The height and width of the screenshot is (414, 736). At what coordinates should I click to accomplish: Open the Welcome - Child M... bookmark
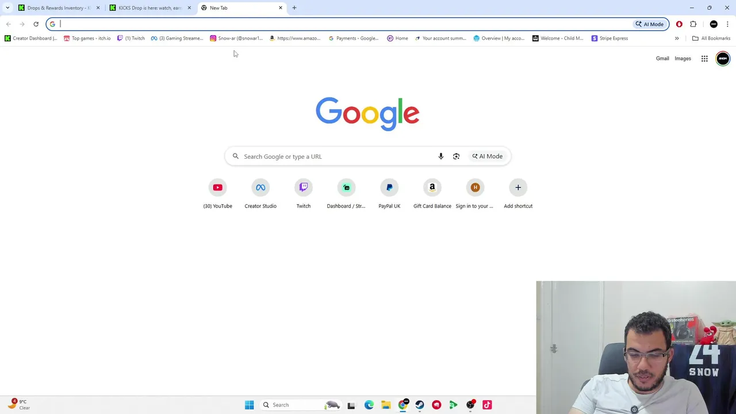pos(558,39)
